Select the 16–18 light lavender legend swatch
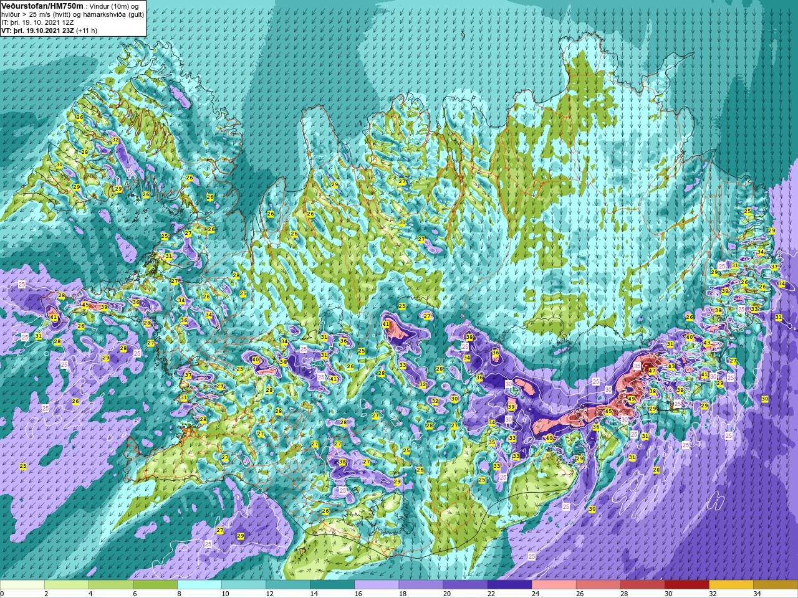The height and width of the screenshot is (598, 798). [377, 585]
